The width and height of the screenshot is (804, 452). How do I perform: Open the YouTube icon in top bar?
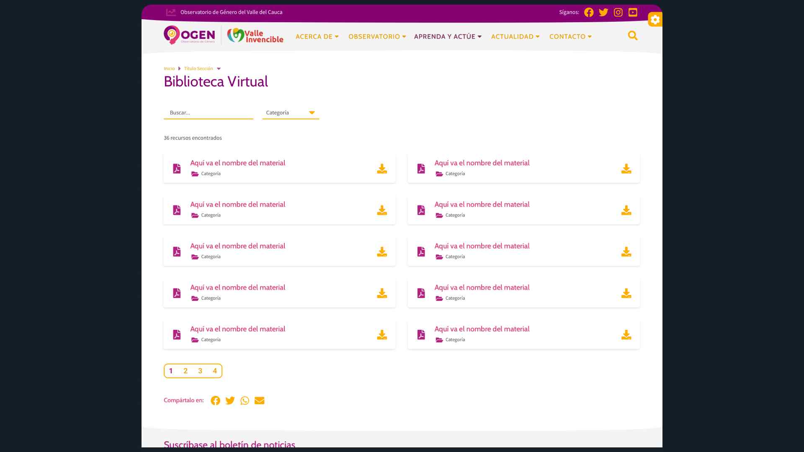pos(633,12)
